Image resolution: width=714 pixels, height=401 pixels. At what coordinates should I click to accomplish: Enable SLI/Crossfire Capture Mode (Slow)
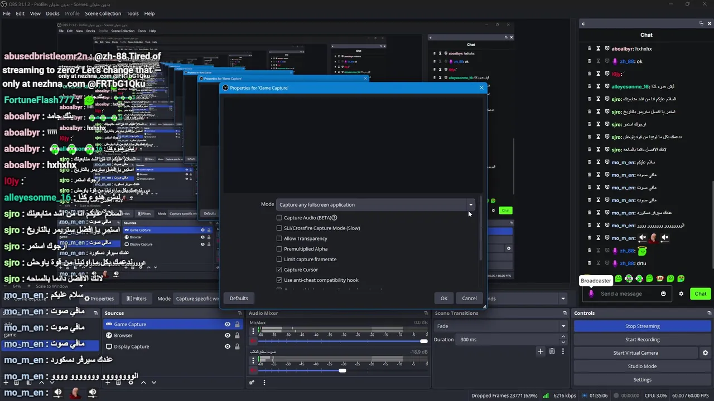tap(279, 228)
